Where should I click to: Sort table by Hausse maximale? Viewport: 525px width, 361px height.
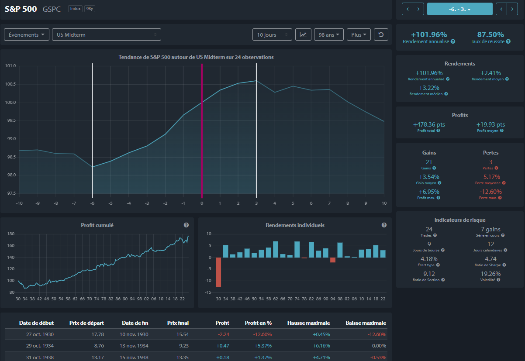tap(308, 323)
